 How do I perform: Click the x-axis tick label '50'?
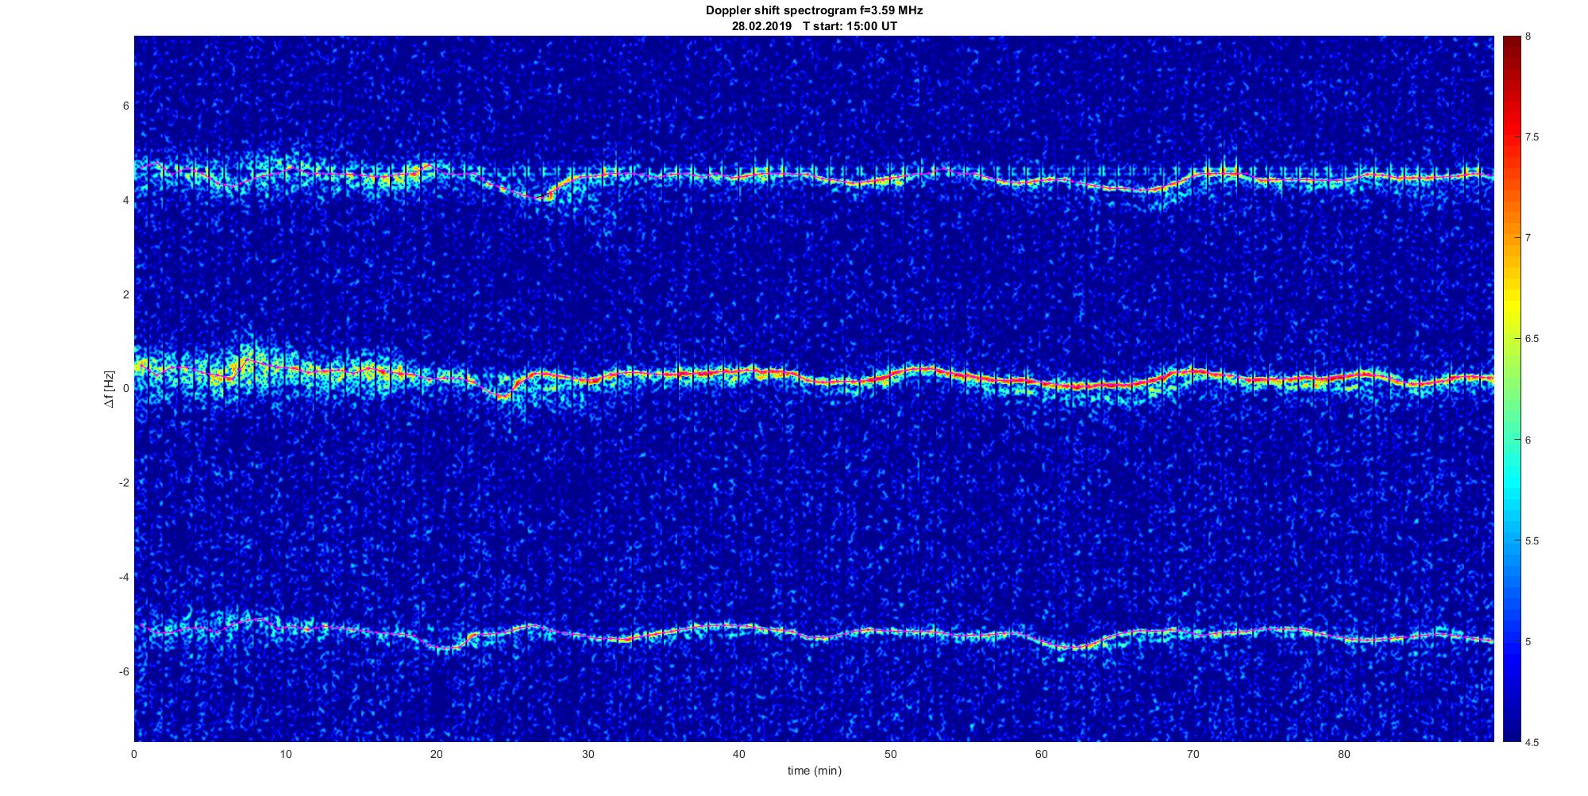(890, 755)
